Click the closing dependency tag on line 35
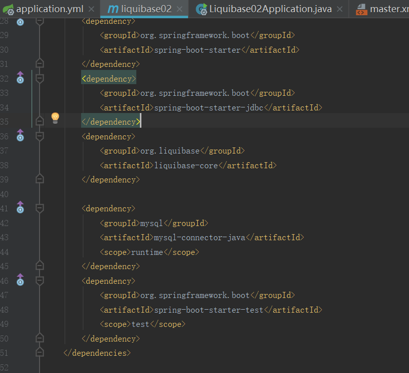The height and width of the screenshot is (373, 409). click(x=111, y=122)
